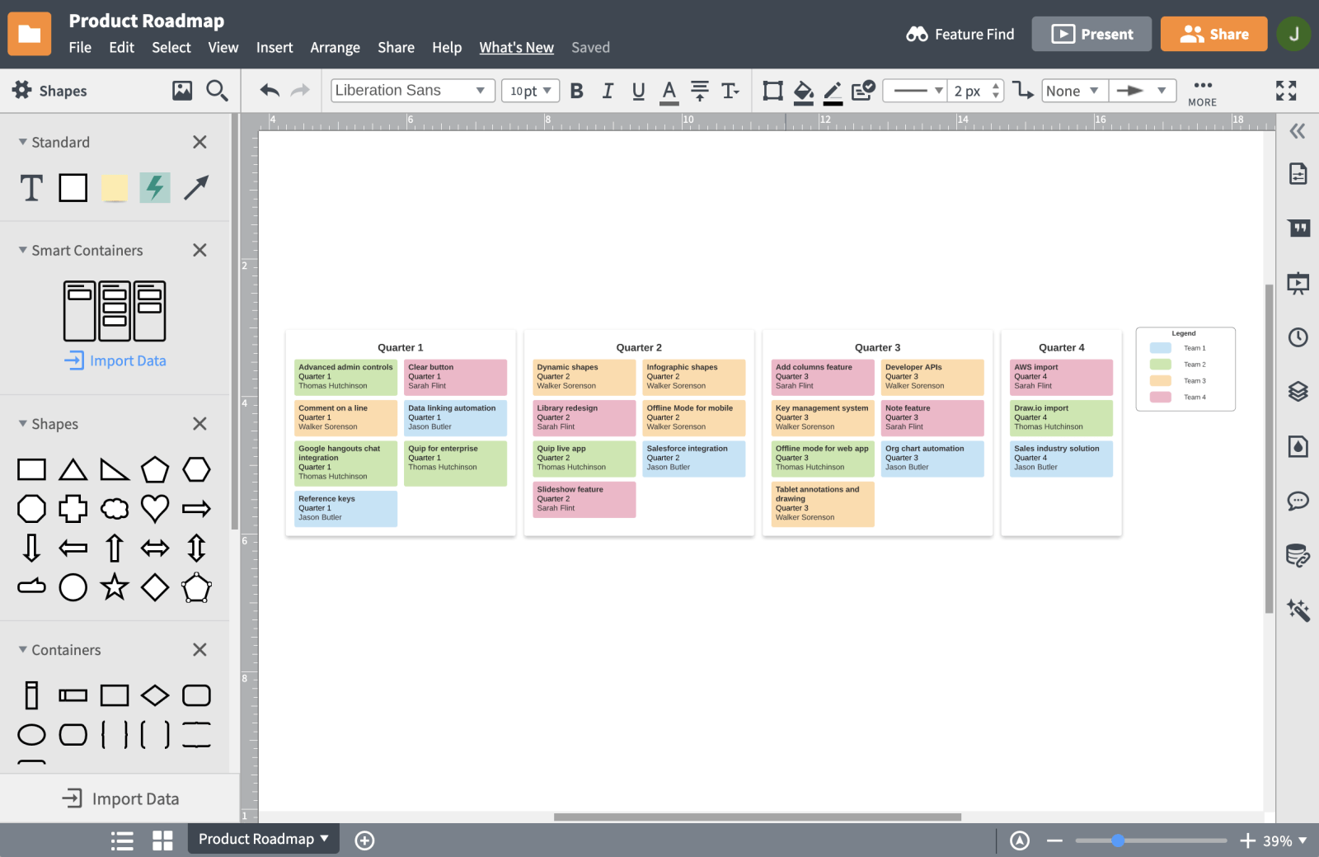This screenshot has height=857, width=1319.
Task: Click the zoom slider handle
Action: coord(1118,841)
